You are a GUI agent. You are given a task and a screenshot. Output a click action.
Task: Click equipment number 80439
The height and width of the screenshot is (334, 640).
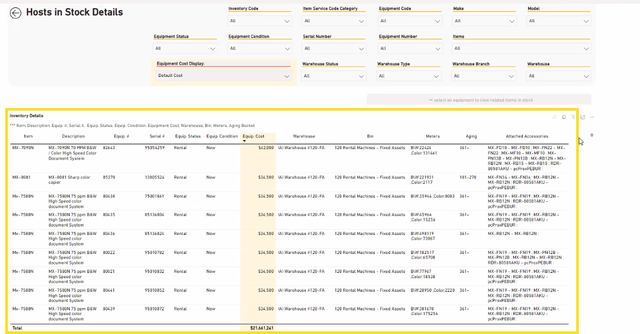click(109, 309)
